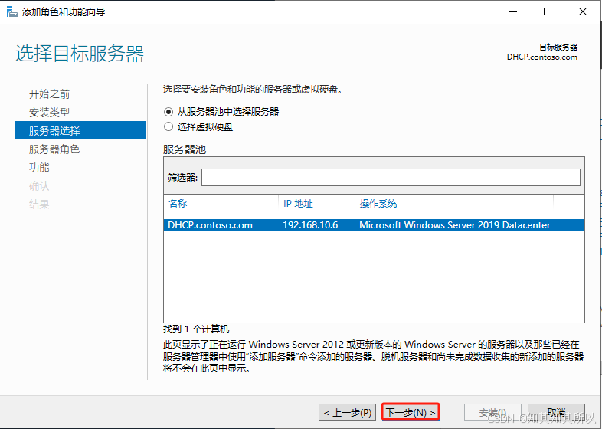Viewport: 602px width, 429px height.
Task: Open 服务器选择 step in sidebar
Action: 80,130
